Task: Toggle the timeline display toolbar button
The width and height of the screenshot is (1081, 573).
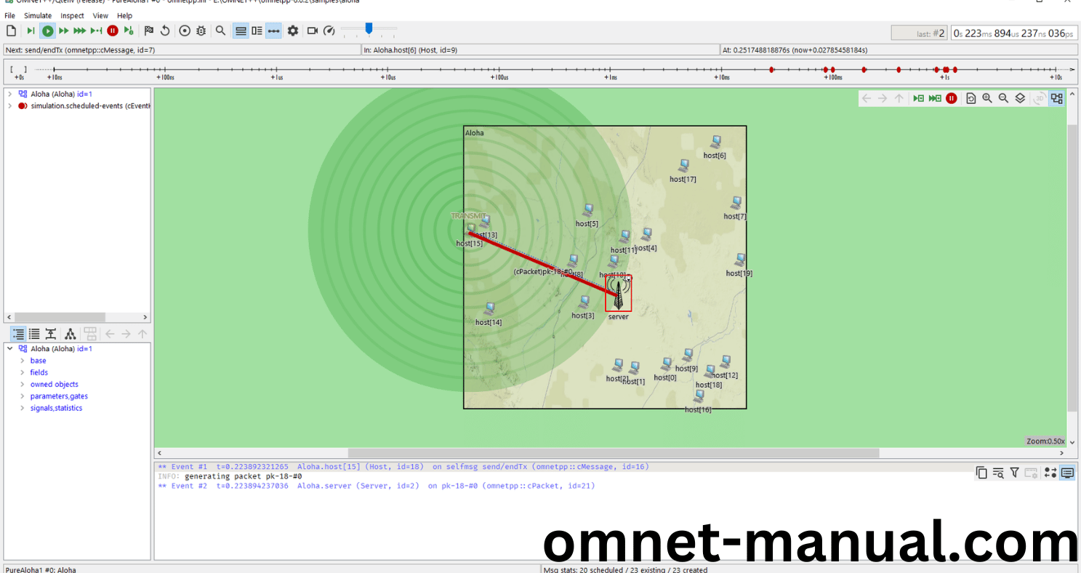Action: point(273,31)
